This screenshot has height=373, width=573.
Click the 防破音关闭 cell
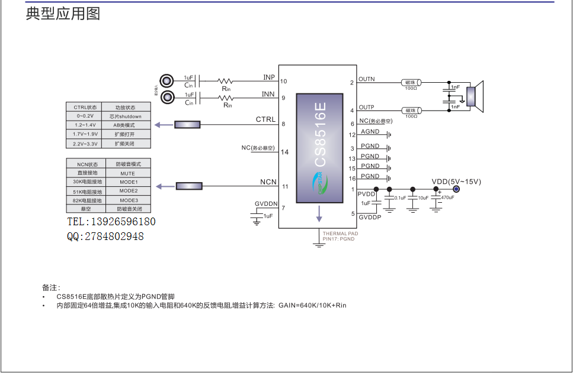click(x=129, y=209)
